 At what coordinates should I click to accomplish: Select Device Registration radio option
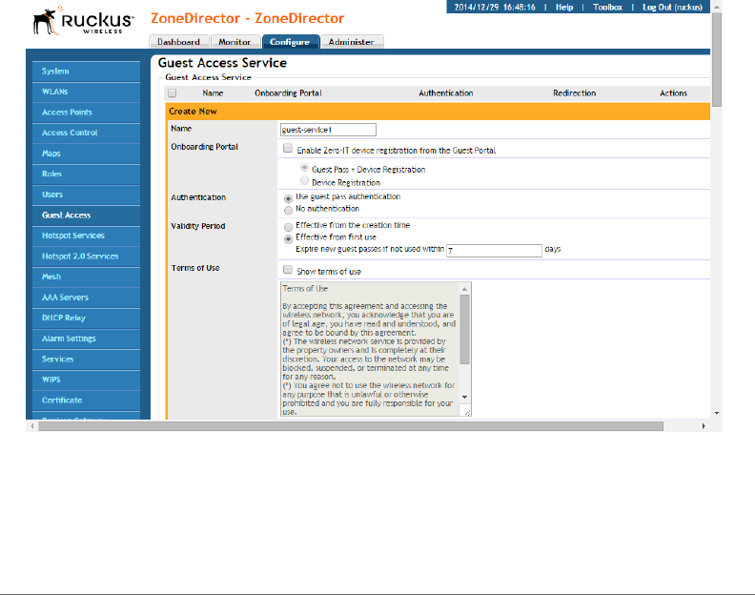pyautogui.click(x=304, y=180)
